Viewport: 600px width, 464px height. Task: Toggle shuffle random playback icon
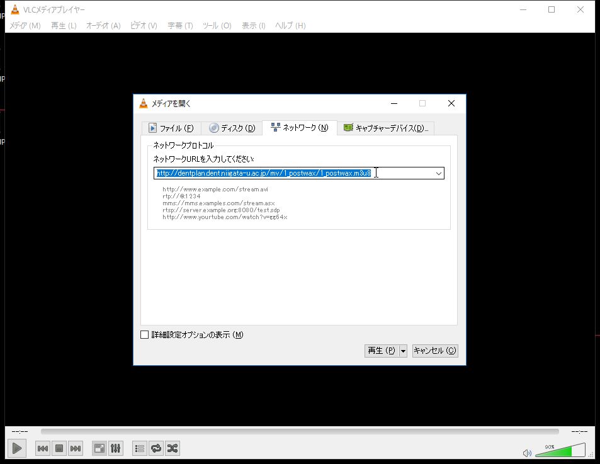[173, 448]
